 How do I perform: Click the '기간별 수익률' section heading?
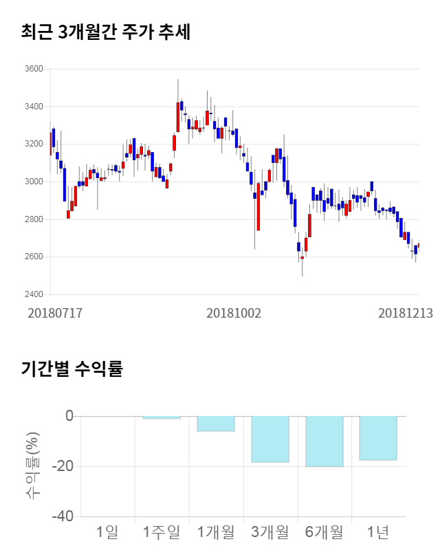click(x=71, y=369)
